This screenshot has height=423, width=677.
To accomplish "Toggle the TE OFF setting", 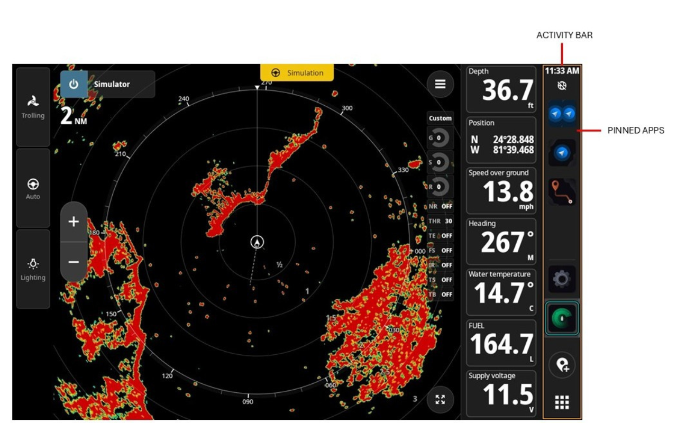I will click(440, 236).
